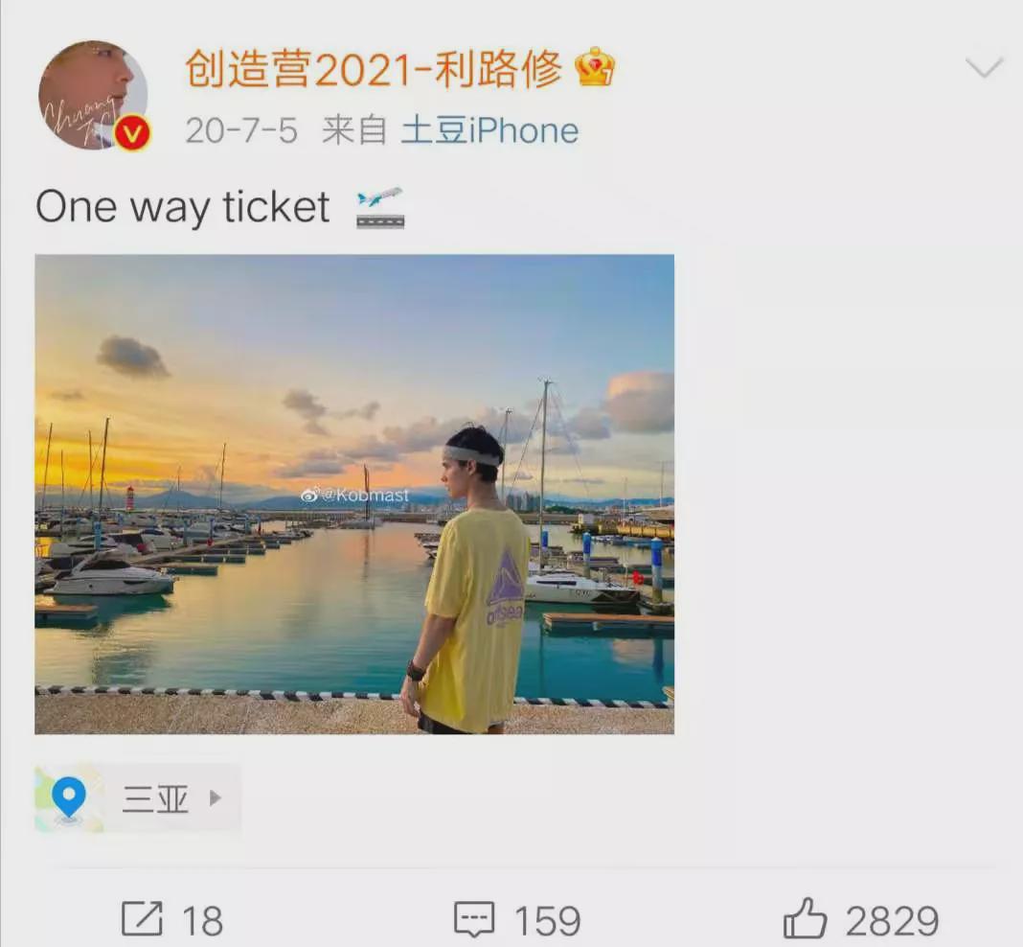Click the repost share icon
Screen dimensions: 1023x947
[x=142, y=919]
